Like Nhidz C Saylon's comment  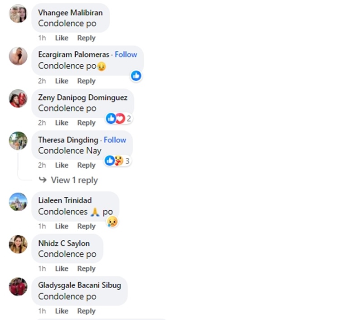(x=62, y=269)
